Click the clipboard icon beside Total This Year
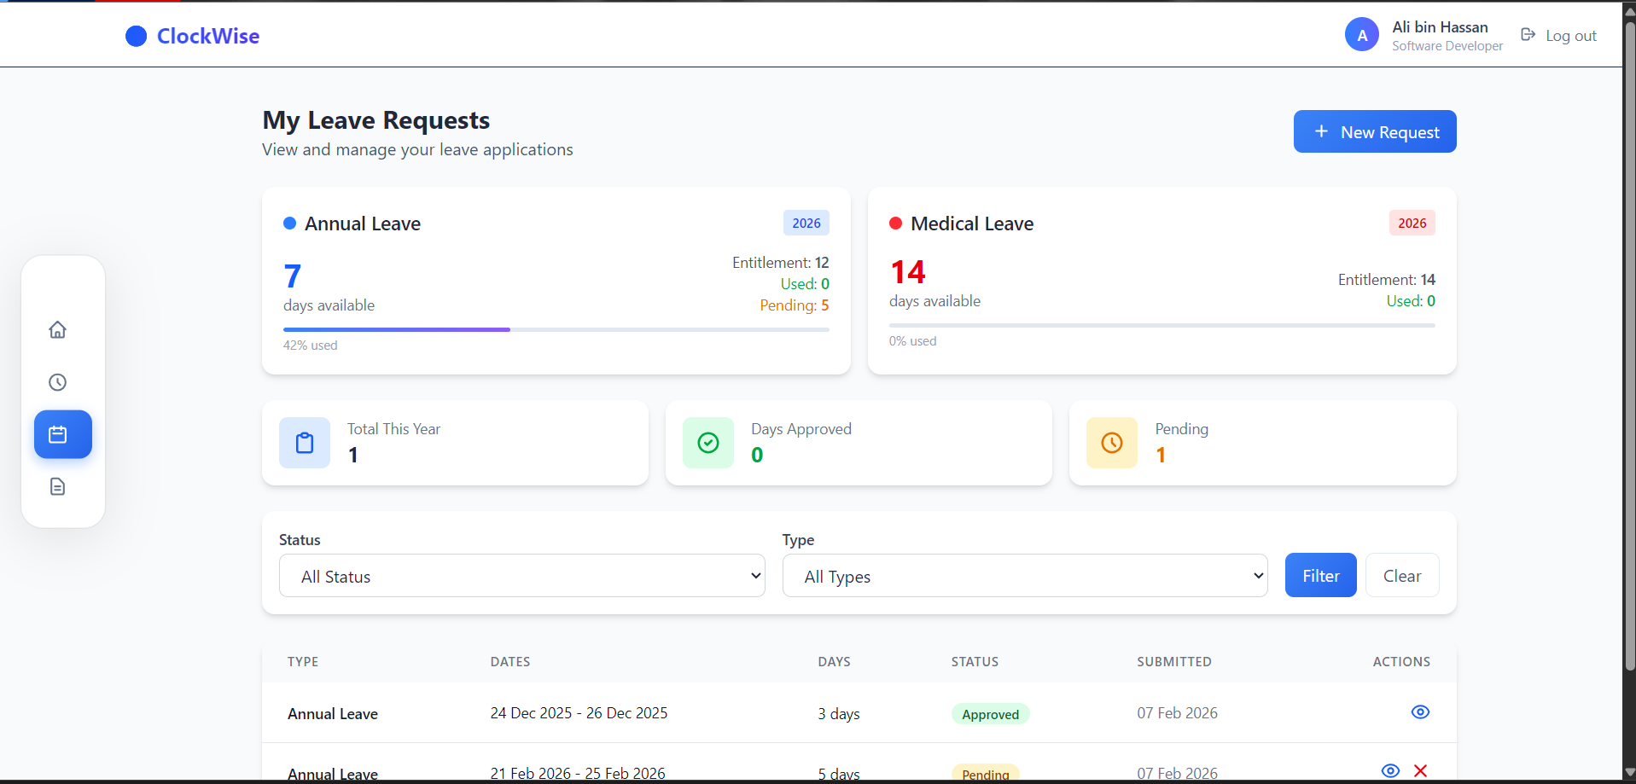Image resolution: width=1636 pixels, height=784 pixels. pyautogui.click(x=305, y=443)
